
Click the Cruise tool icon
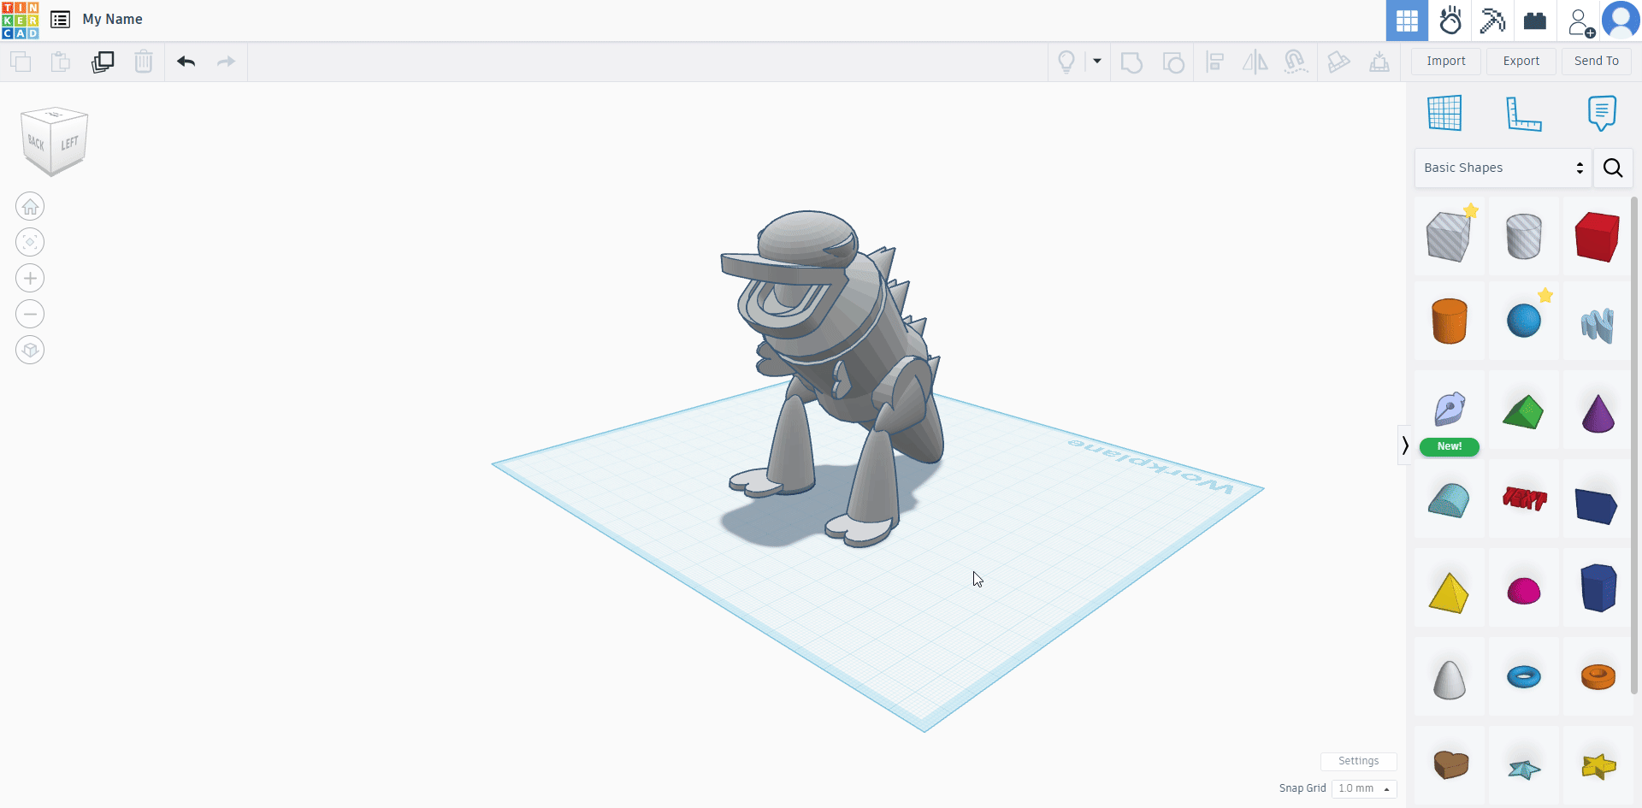click(1296, 62)
